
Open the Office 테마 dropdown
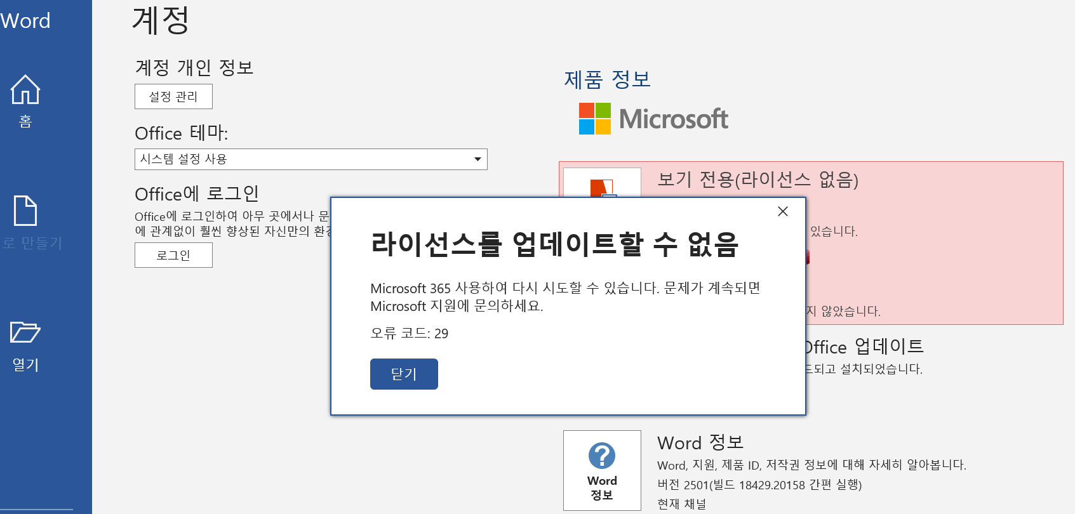coord(311,159)
